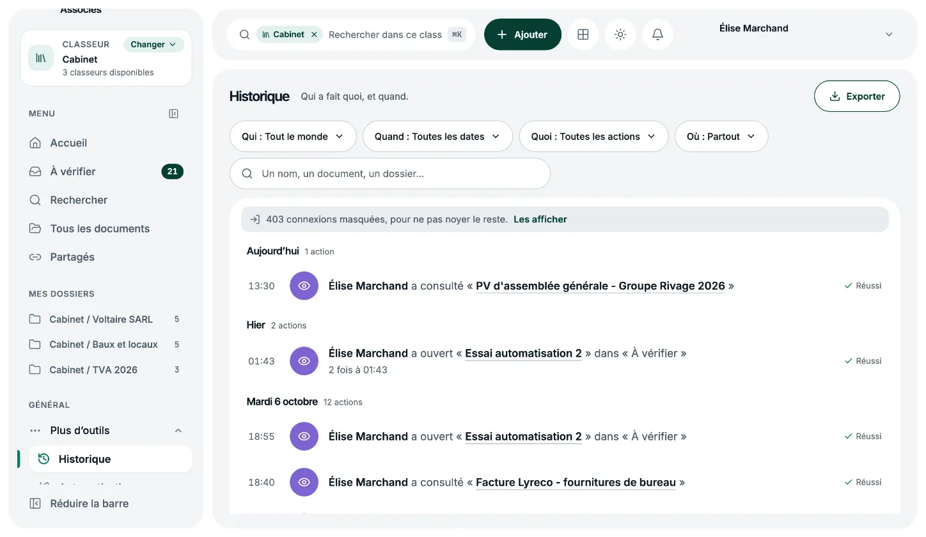The height and width of the screenshot is (537, 926).
Task: Collapse sidebar using icon beside MENU
Action: (173, 114)
